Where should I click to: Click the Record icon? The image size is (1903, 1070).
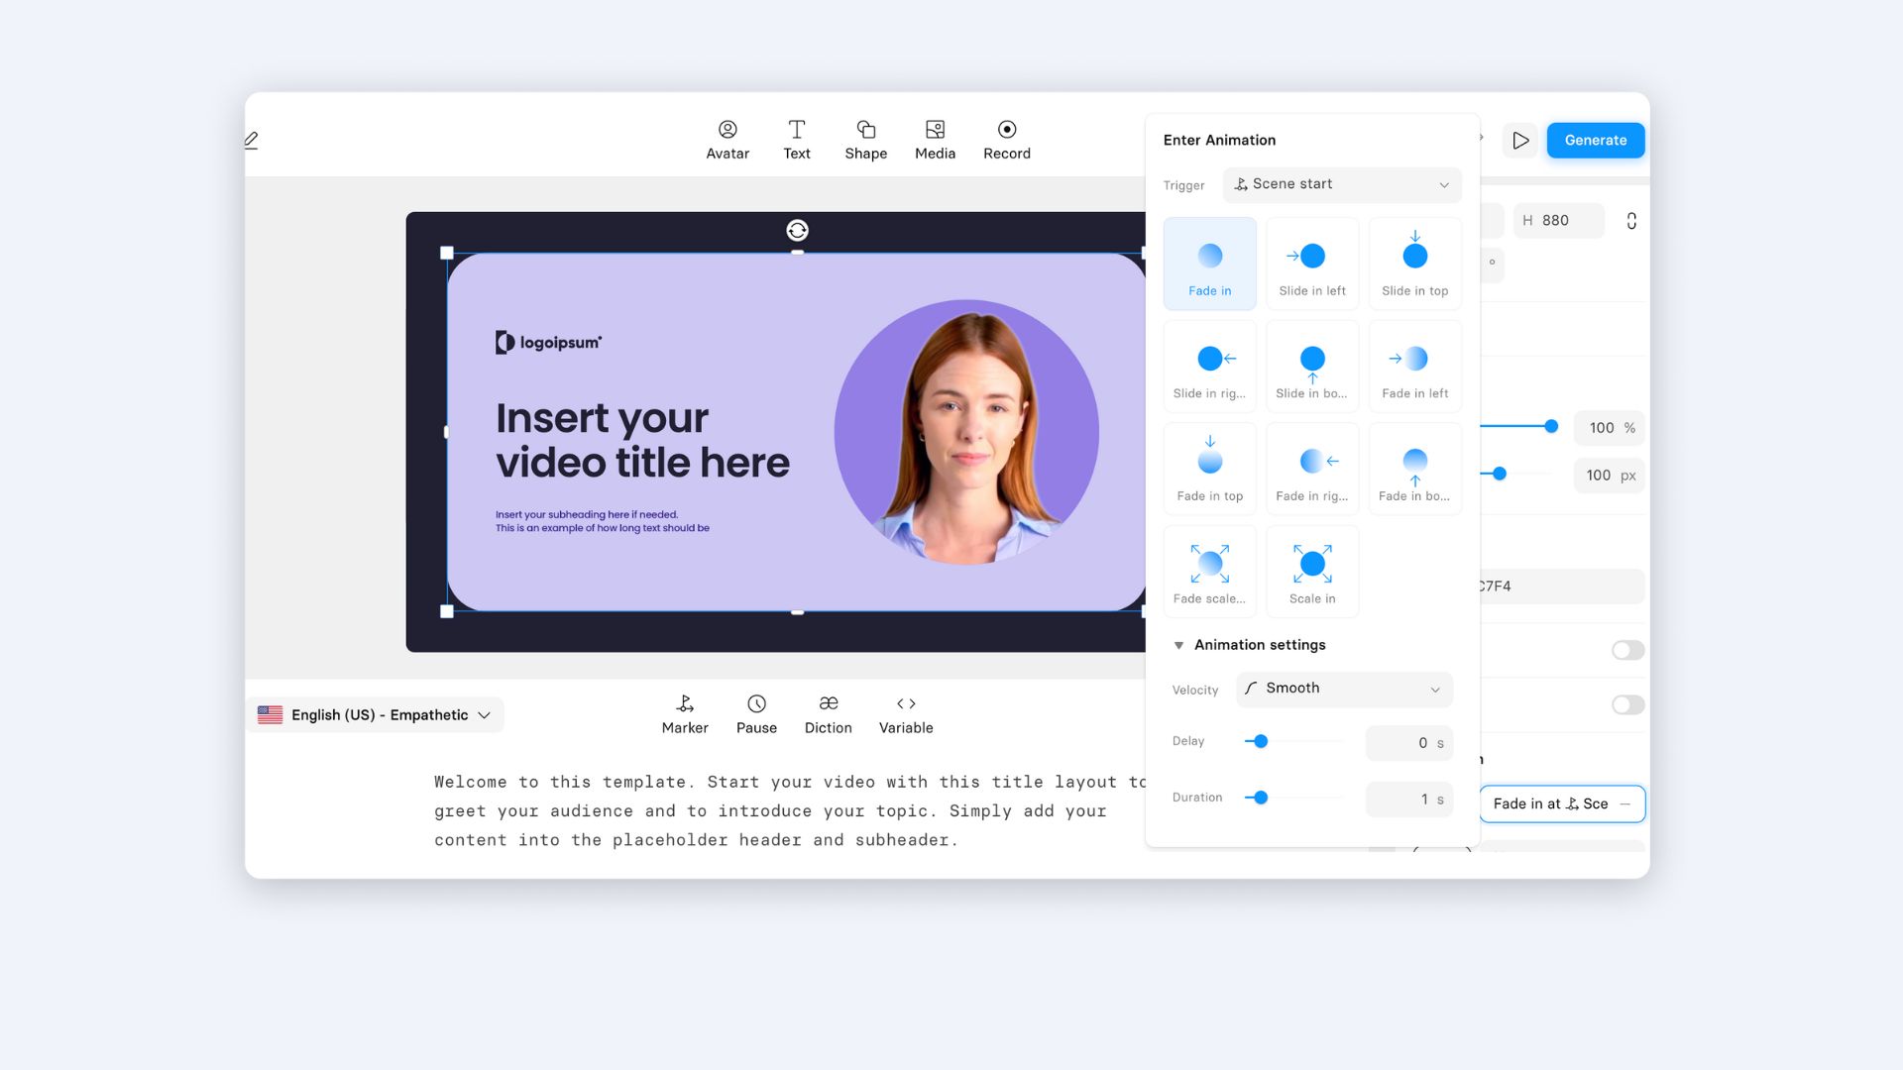[1006, 130]
